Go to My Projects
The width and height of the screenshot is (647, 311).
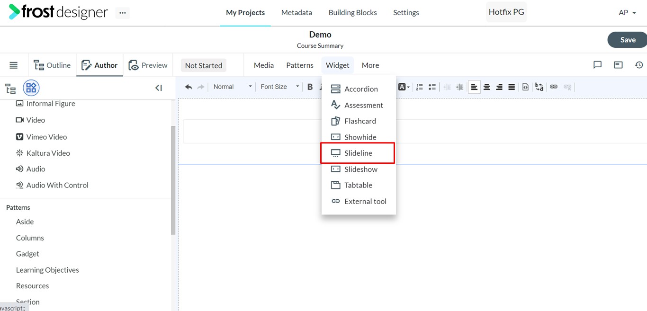pos(245,13)
